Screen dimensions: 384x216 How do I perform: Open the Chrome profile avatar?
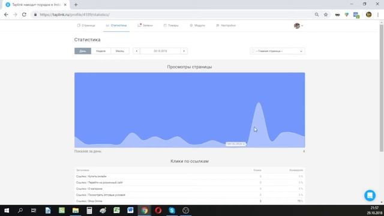point(368,14)
